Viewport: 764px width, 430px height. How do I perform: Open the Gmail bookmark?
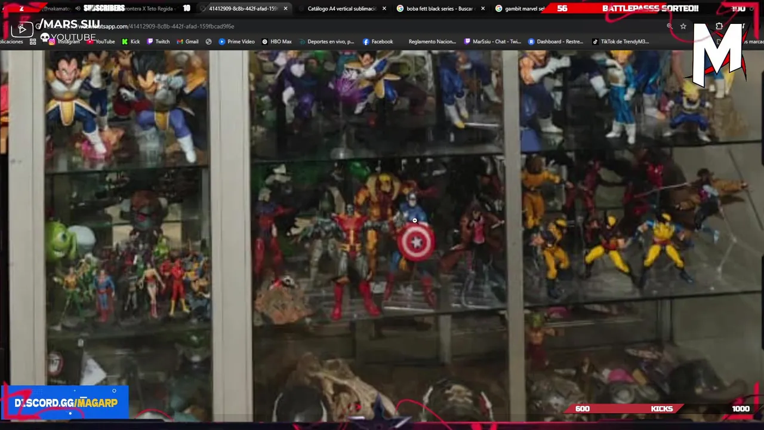187,42
